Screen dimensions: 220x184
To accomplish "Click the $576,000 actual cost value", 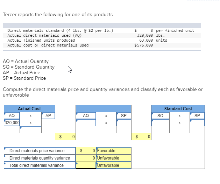I will pyautogui.click(x=143, y=45).
